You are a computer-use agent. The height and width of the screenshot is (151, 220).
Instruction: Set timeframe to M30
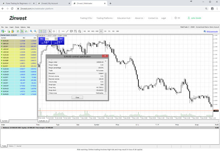pos(97,31)
